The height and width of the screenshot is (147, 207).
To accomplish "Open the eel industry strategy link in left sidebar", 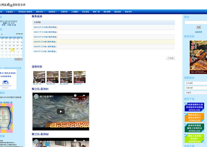I will click(11, 68).
